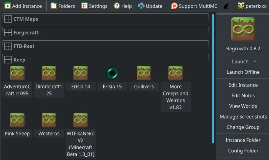Open View Worlds
The width and height of the screenshot is (269, 160).
243,106
